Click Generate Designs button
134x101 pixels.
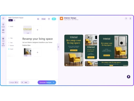(x=47, y=82)
